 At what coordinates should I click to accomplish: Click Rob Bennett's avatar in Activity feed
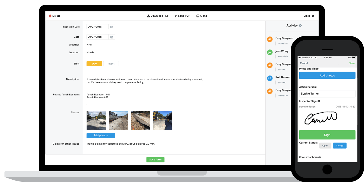click(x=270, y=78)
